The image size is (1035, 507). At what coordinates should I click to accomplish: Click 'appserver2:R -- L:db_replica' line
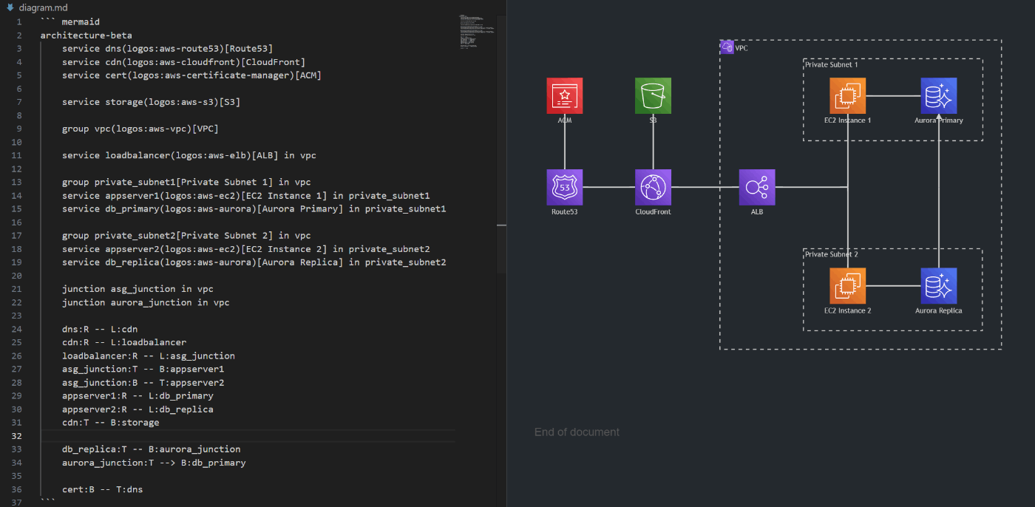138,409
